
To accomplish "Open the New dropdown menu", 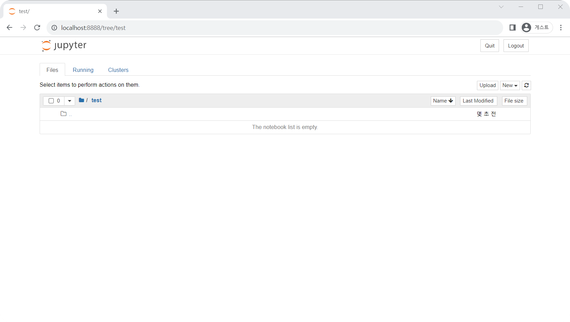I will 510,85.
